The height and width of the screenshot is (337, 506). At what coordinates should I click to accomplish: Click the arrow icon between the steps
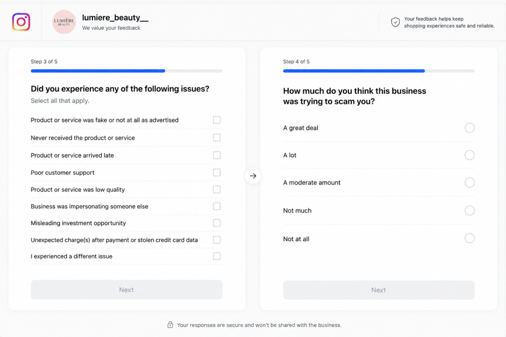[253, 176]
